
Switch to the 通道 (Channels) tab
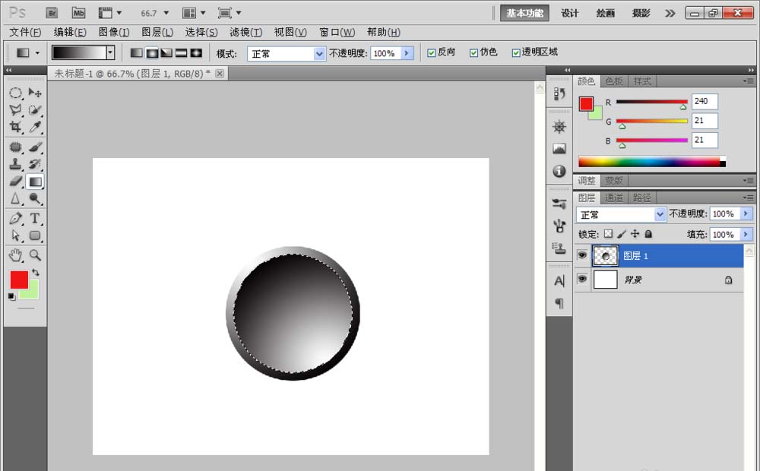click(x=614, y=198)
